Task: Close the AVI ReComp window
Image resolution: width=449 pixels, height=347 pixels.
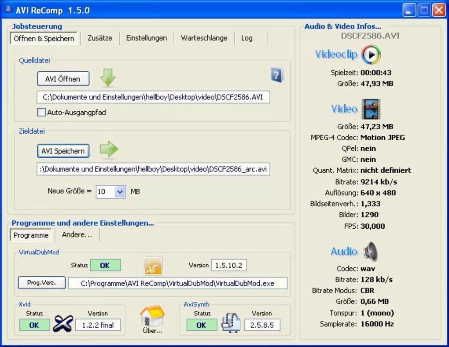Action: pos(439,10)
